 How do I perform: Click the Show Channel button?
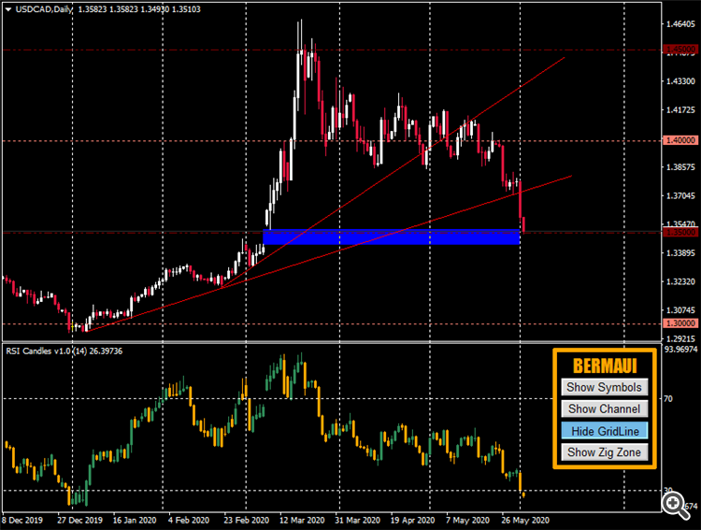(x=604, y=408)
